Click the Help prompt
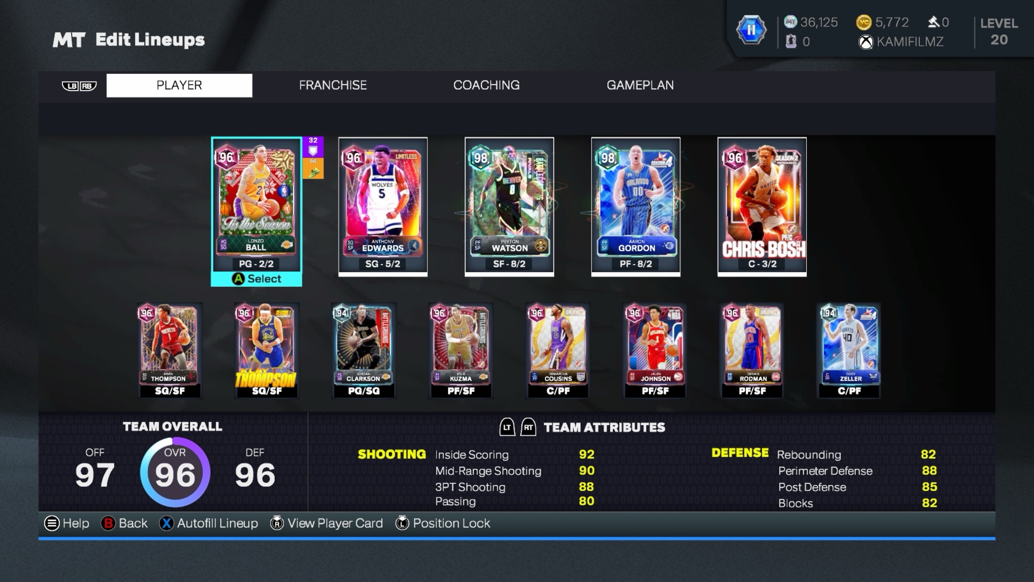1034x582 pixels. tap(67, 523)
